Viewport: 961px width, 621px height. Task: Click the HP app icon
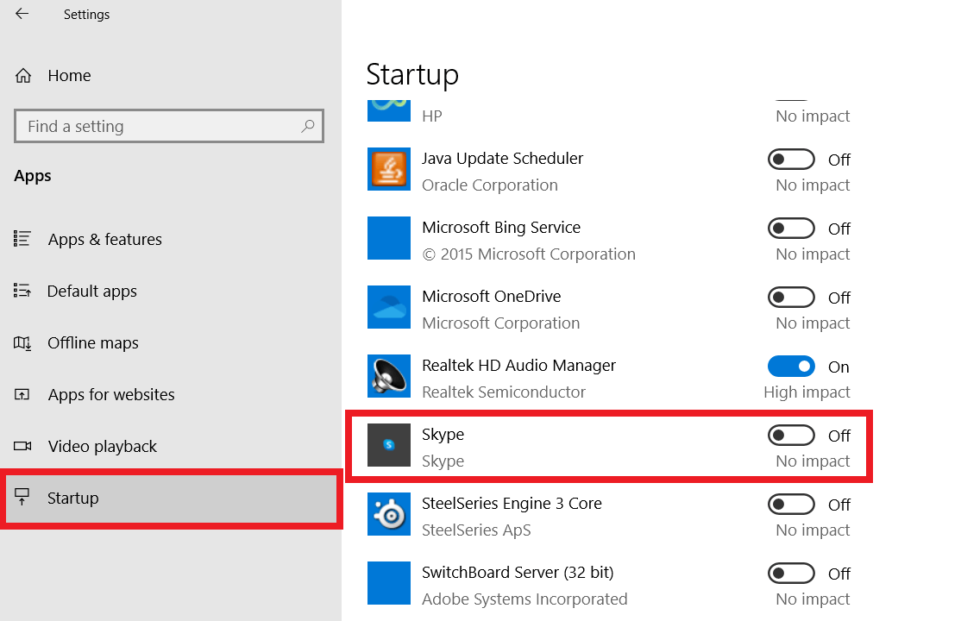tap(388, 111)
